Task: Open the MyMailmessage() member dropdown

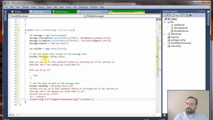Action: [x=123, y=16]
